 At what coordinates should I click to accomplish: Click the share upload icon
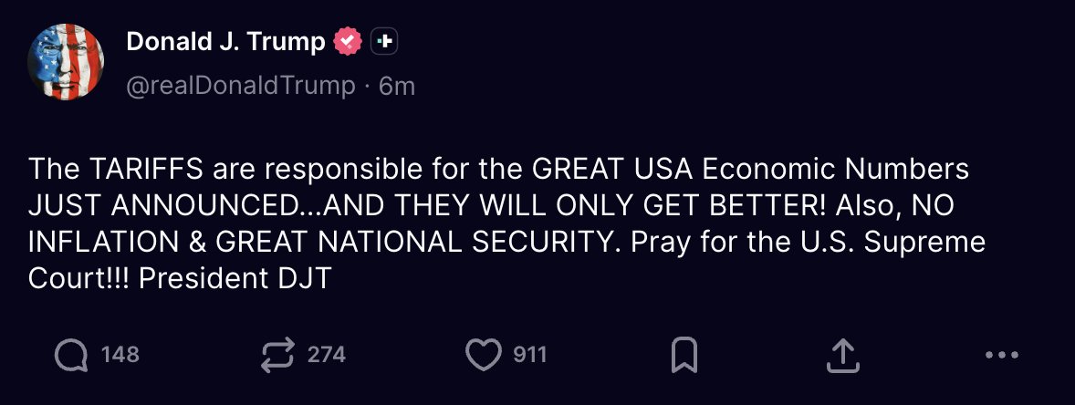click(x=842, y=355)
